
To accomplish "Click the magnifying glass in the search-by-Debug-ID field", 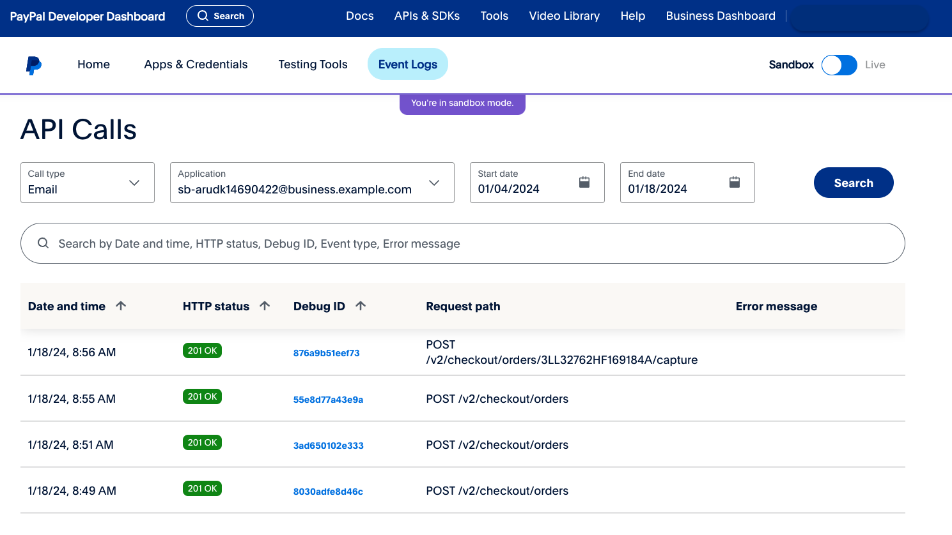I will (x=43, y=243).
